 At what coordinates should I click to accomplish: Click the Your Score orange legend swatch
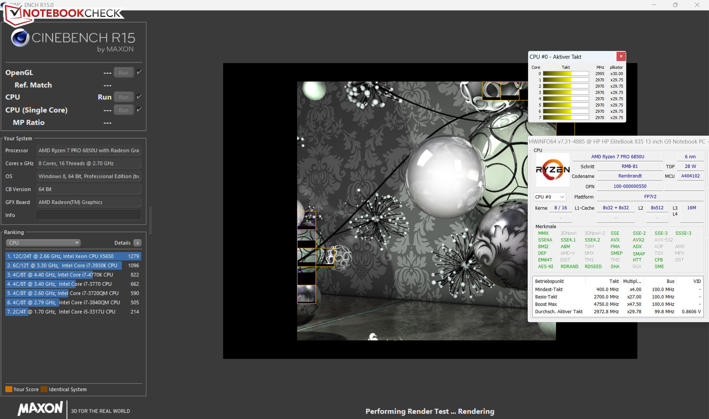tap(9, 389)
